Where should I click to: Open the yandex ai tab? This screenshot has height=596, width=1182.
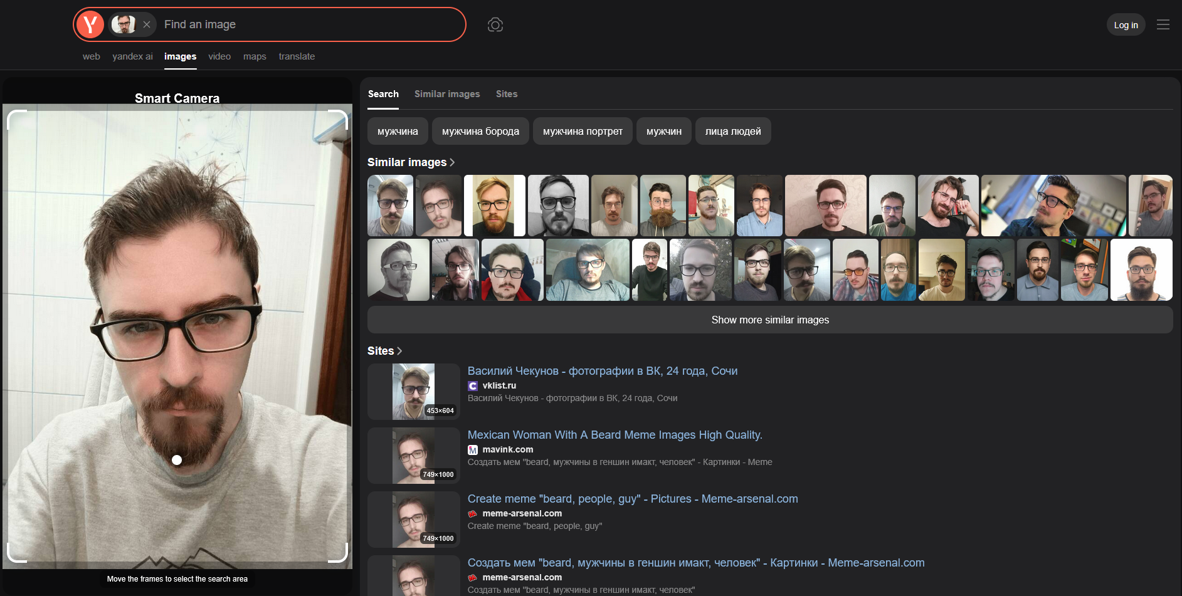point(132,56)
